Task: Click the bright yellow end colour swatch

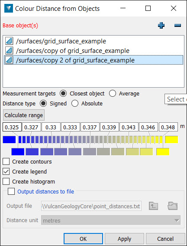Action: click(x=171, y=140)
